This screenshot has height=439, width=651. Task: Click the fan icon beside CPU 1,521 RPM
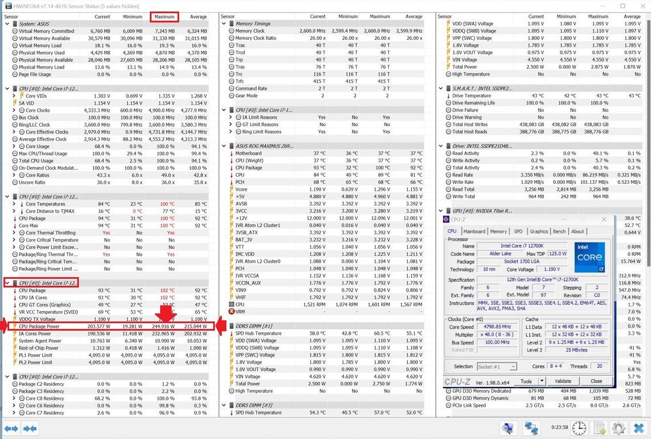(232, 304)
